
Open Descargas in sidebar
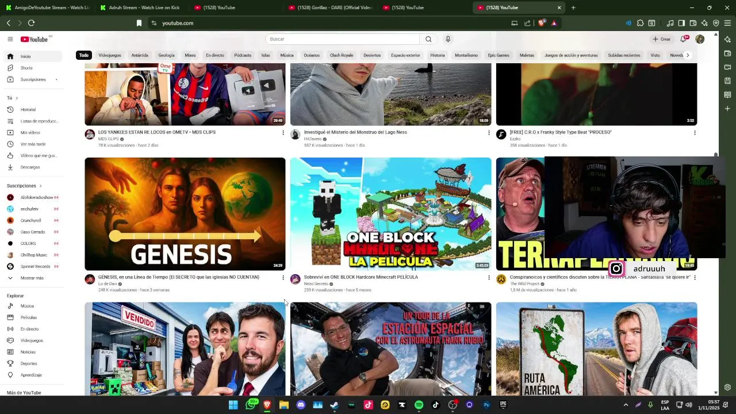(33, 167)
